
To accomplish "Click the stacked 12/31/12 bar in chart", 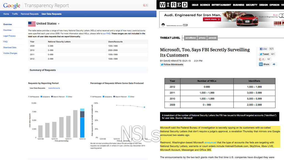I will click(x=82, y=123).
